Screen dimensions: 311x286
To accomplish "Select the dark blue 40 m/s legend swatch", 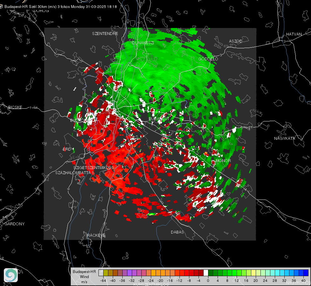I will click(x=306, y=273).
